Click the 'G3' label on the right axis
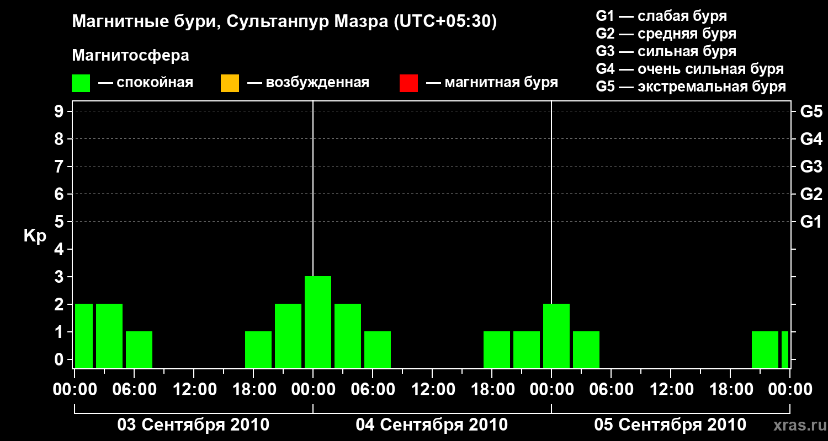The image size is (828, 441). tap(811, 167)
